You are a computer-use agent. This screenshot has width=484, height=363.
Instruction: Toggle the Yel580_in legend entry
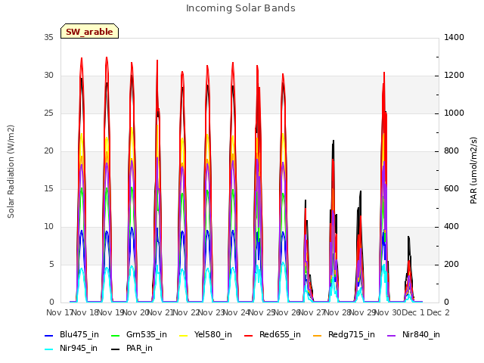[x=206, y=334]
